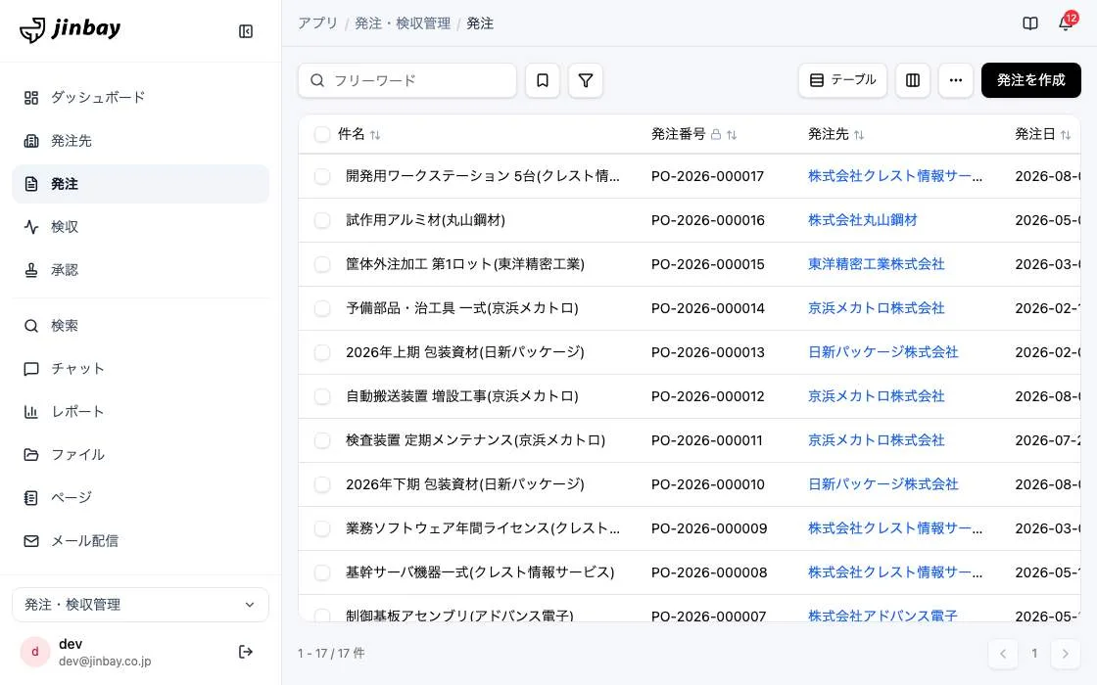
Task: Sort by 件名 column arrows
Action: (375, 135)
